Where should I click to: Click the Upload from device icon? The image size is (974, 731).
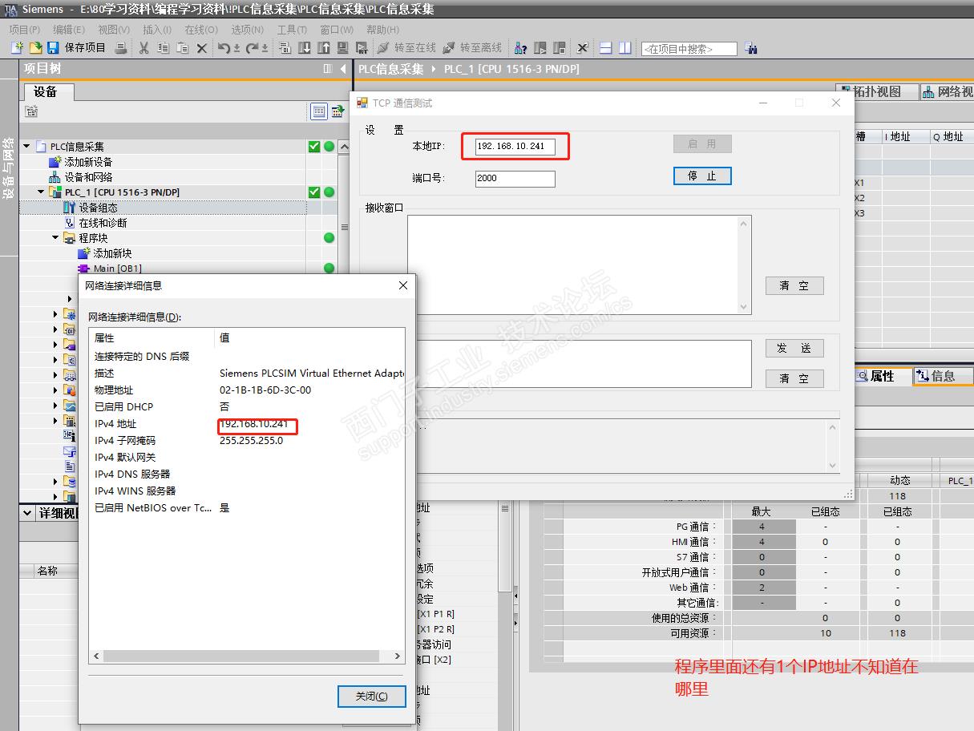[324, 48]
